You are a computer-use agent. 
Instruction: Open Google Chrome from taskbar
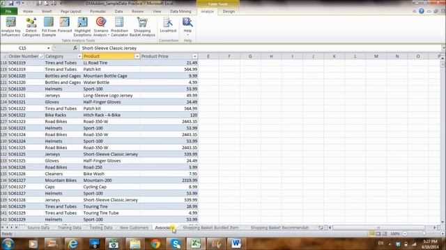(155, 244)
